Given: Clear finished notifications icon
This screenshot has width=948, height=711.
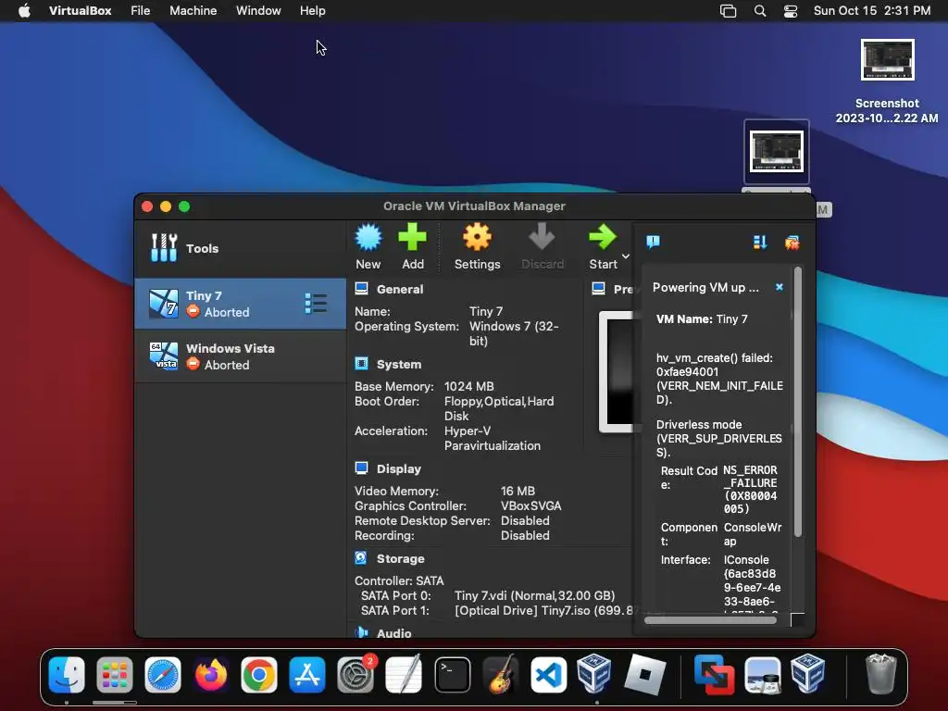Looking at the screenshot, I should click(792, 243).
